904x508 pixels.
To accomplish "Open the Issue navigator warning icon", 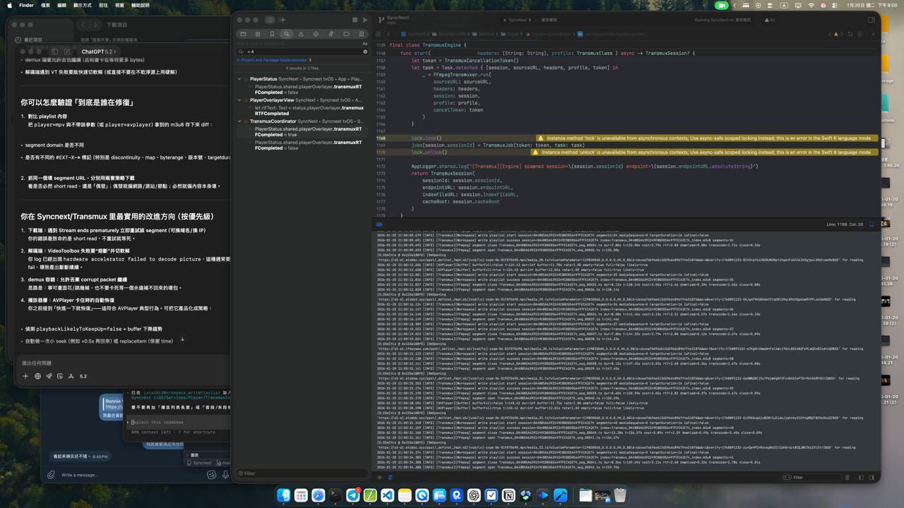I will (301, 34).
